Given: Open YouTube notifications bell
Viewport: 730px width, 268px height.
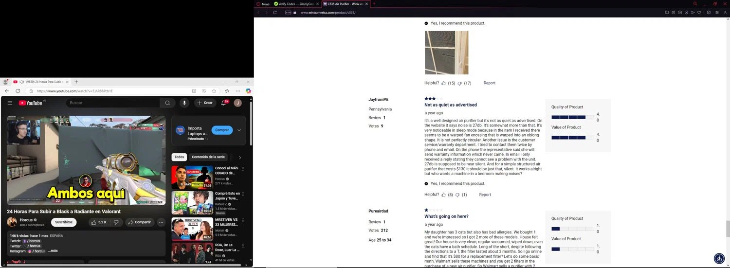Looking at the screenshot, I should 224,103.
